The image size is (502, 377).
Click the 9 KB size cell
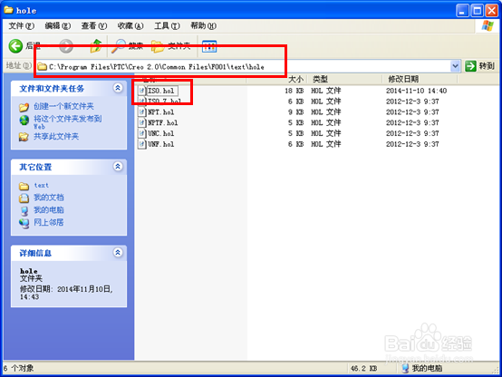click(295, 112)
